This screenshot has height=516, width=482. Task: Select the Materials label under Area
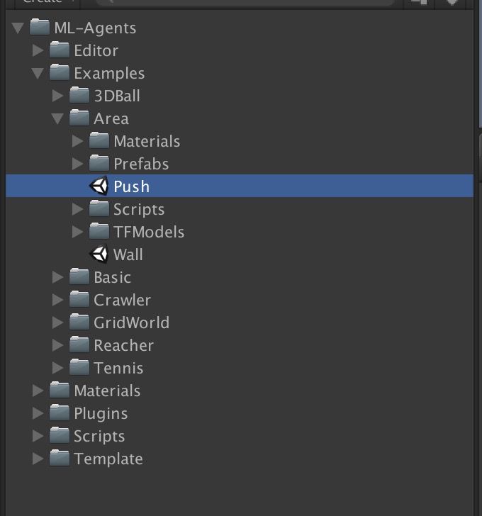147,142
